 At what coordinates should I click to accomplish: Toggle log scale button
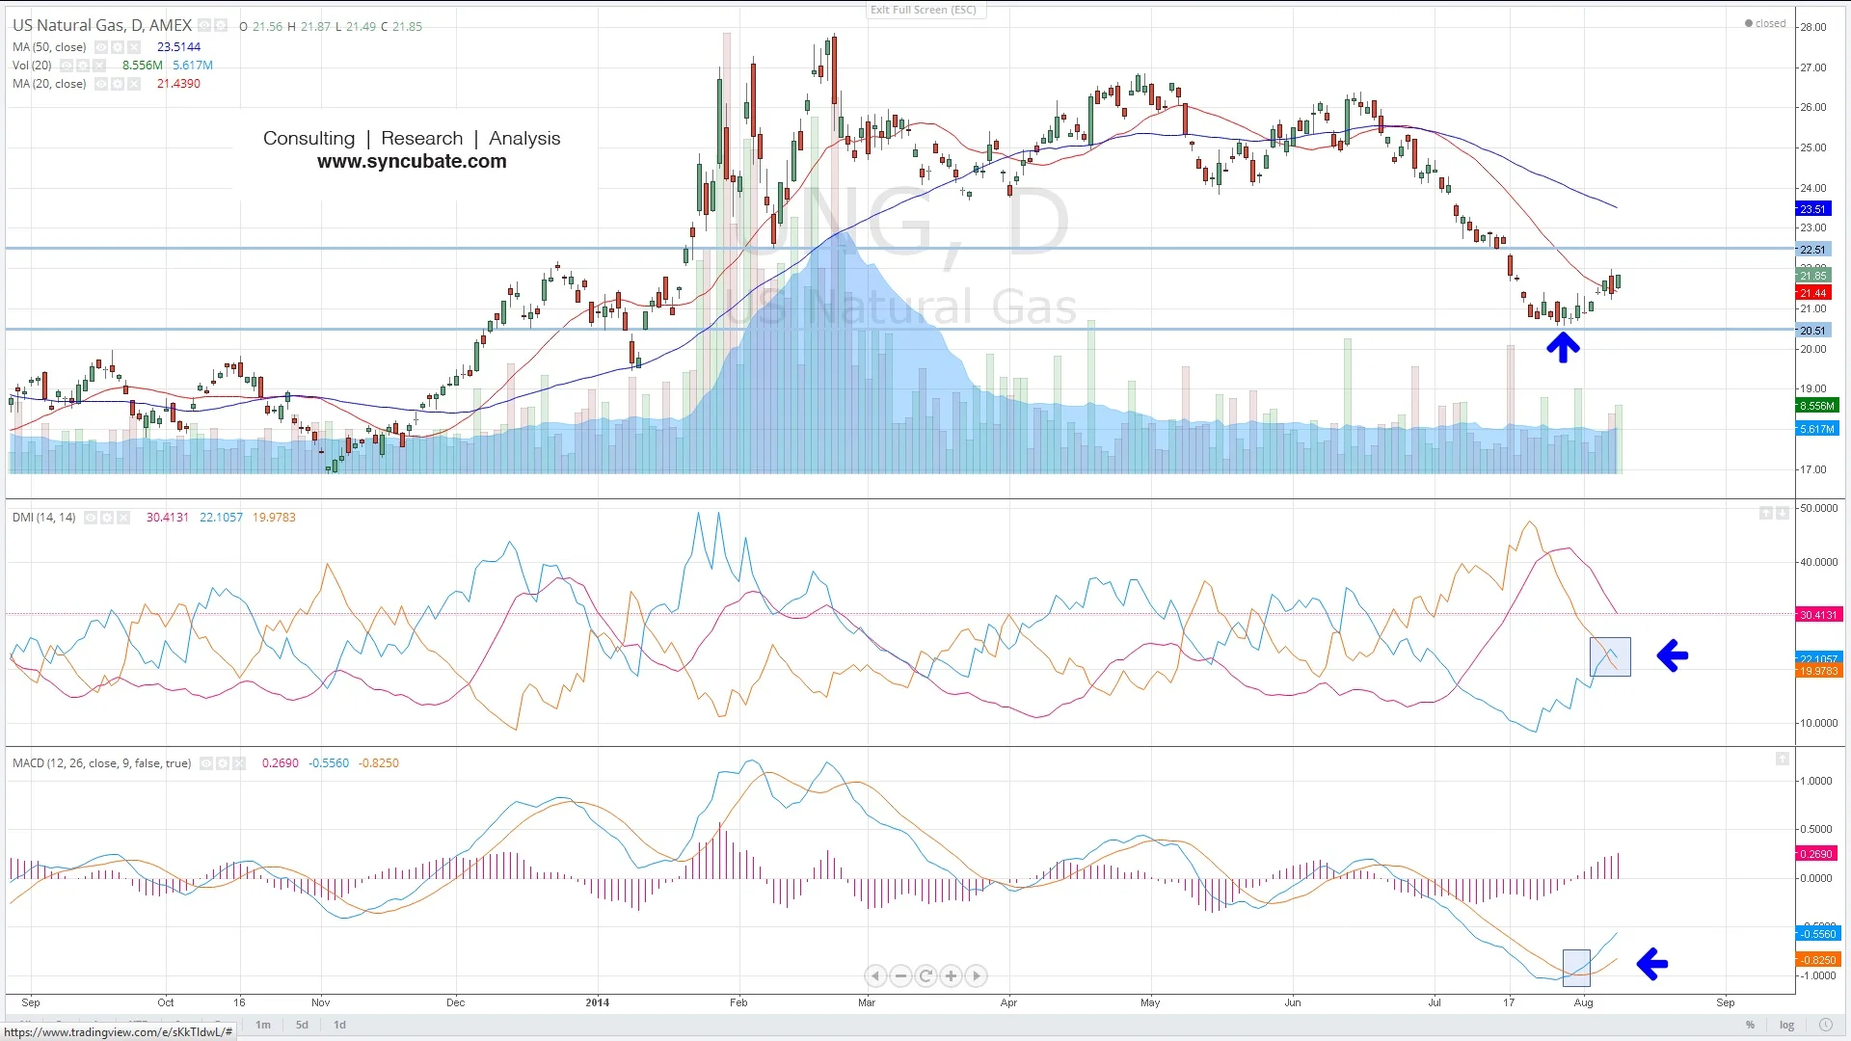pyautogui.click(x=1786, y=1026)
